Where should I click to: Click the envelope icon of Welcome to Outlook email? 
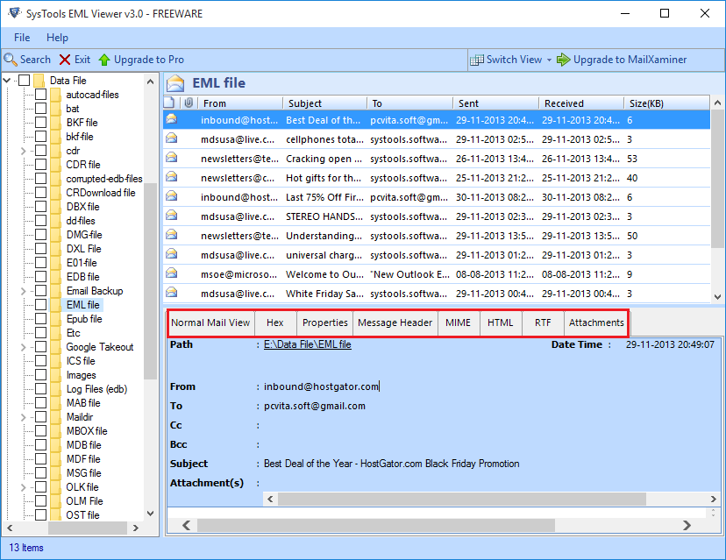(172, 273)
